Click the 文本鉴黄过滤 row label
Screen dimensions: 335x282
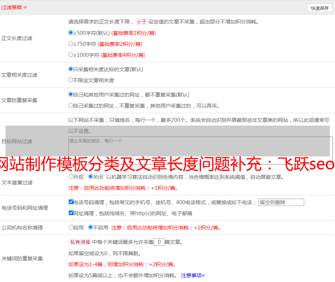17,182
